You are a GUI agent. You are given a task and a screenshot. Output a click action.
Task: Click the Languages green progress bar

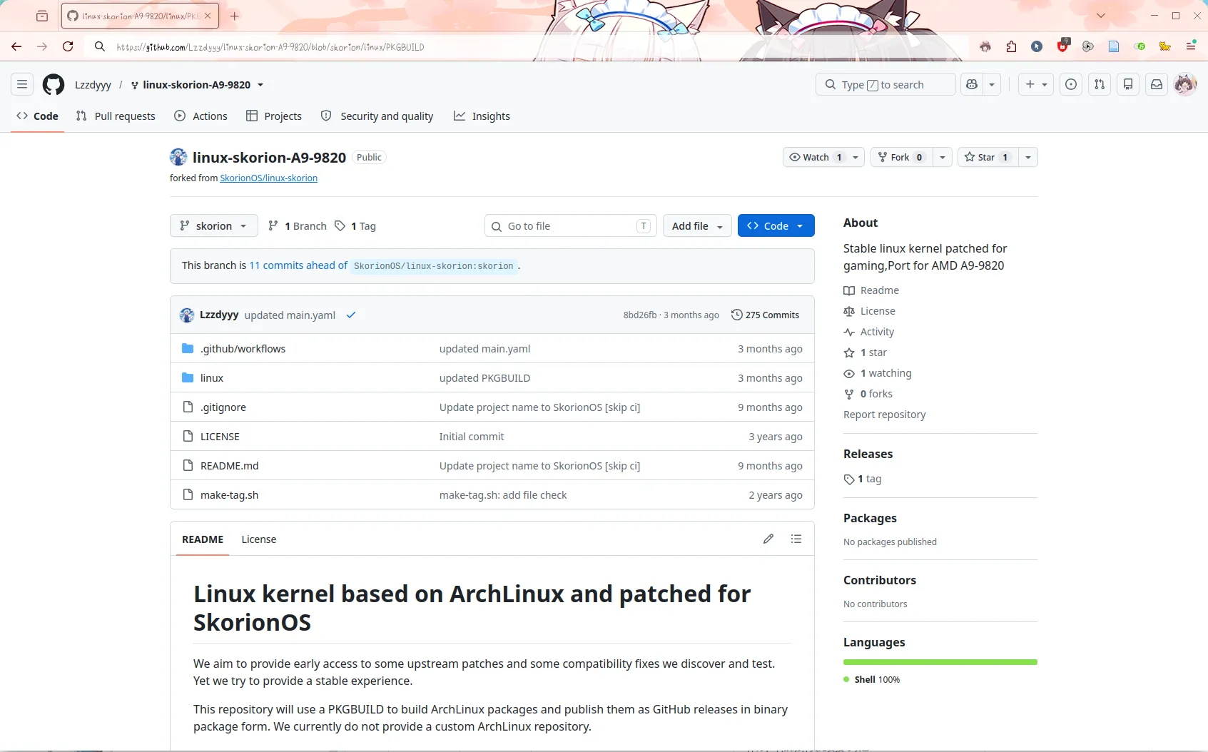click(x=940, y=662)
